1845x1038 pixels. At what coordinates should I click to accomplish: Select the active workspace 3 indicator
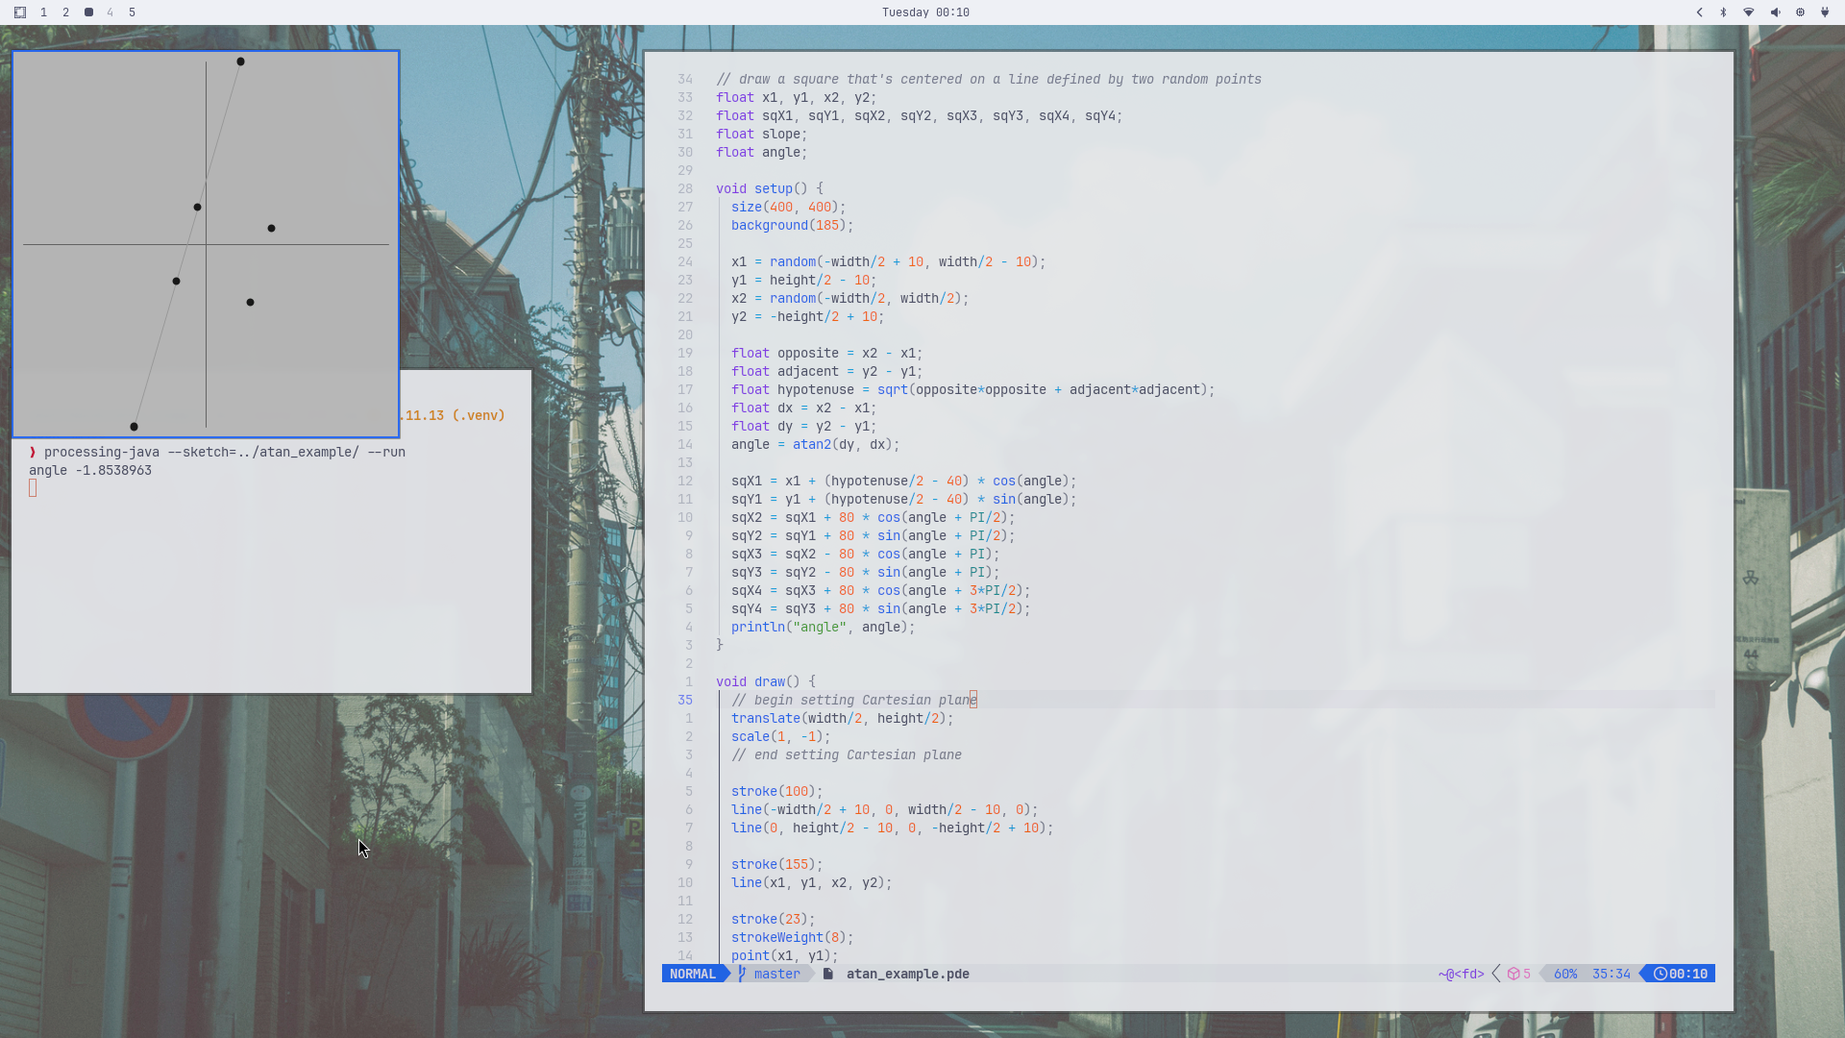88,12
